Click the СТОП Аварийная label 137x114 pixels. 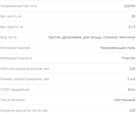(x=15, y=90)
